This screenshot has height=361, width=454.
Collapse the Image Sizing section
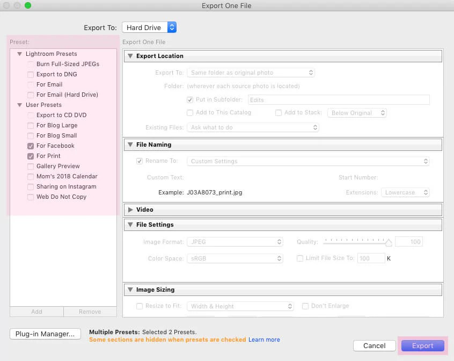pyautogui.click(x=130, y=290)
